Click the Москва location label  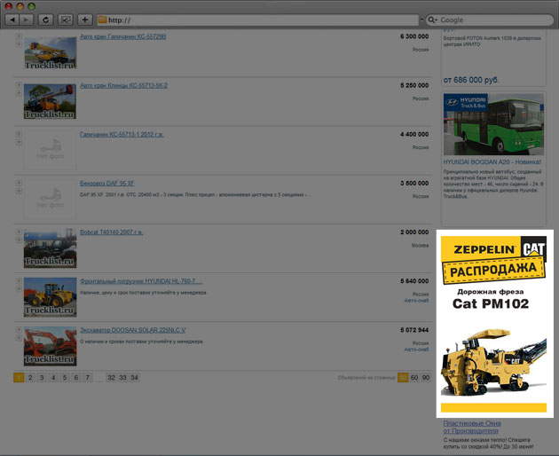pos(420,245)
